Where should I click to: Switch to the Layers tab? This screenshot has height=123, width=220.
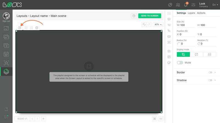click(x=191, y=13)
